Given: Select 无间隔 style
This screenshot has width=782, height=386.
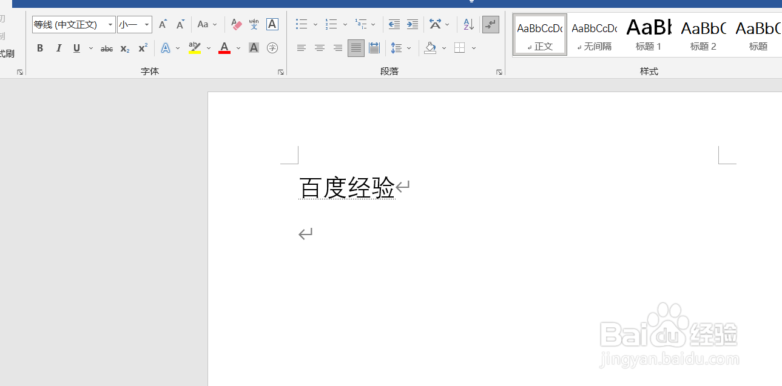Looking at the screenshot, I should (595, 35).
